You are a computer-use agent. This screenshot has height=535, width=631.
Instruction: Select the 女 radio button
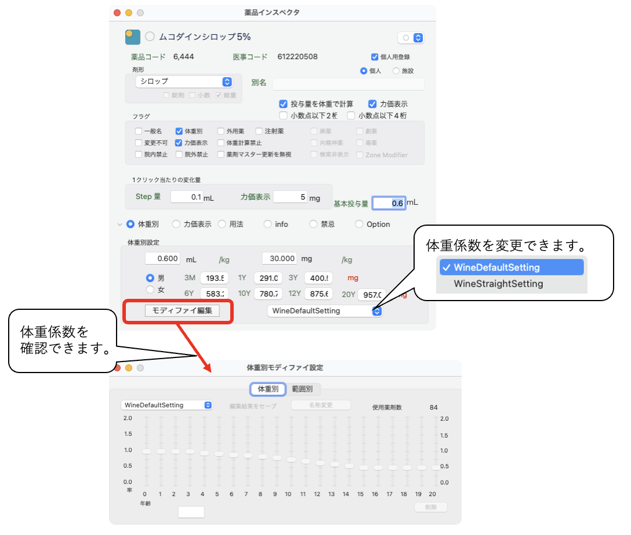(150, 290)
